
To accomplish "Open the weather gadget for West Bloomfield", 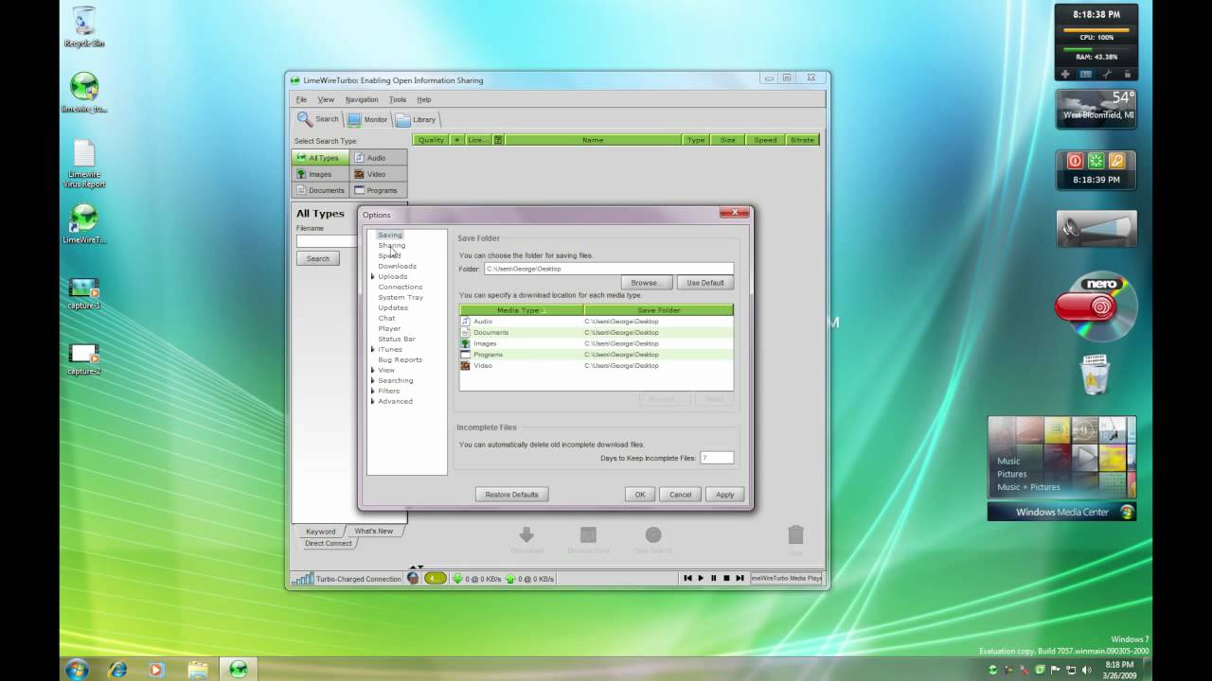I will click(1096, 110).
